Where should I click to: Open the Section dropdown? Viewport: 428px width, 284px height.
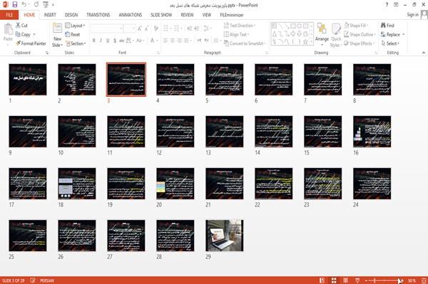76,43
